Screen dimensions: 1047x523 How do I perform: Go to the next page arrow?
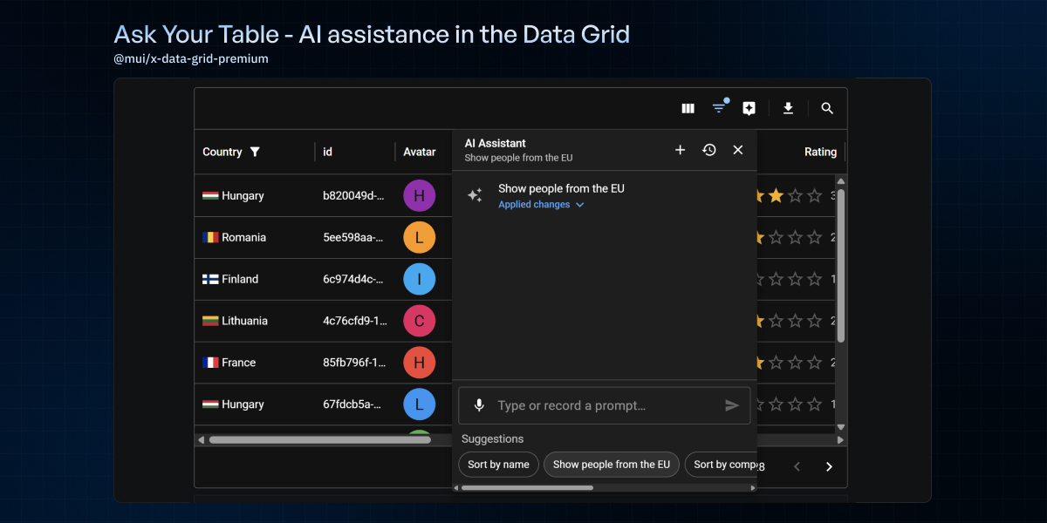pyautogui.click(x=829, y=467)
